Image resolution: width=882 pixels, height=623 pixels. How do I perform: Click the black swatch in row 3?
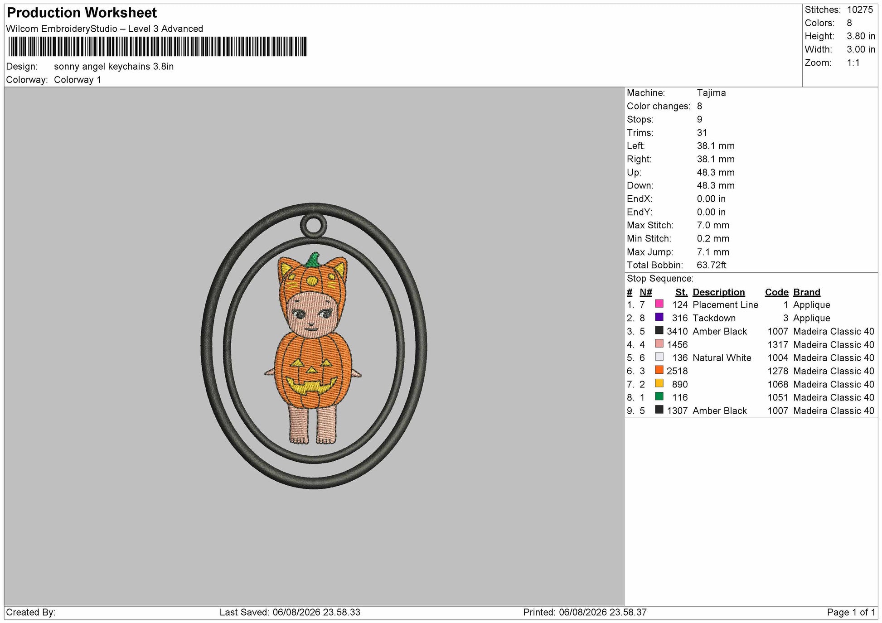pos(659,330)
